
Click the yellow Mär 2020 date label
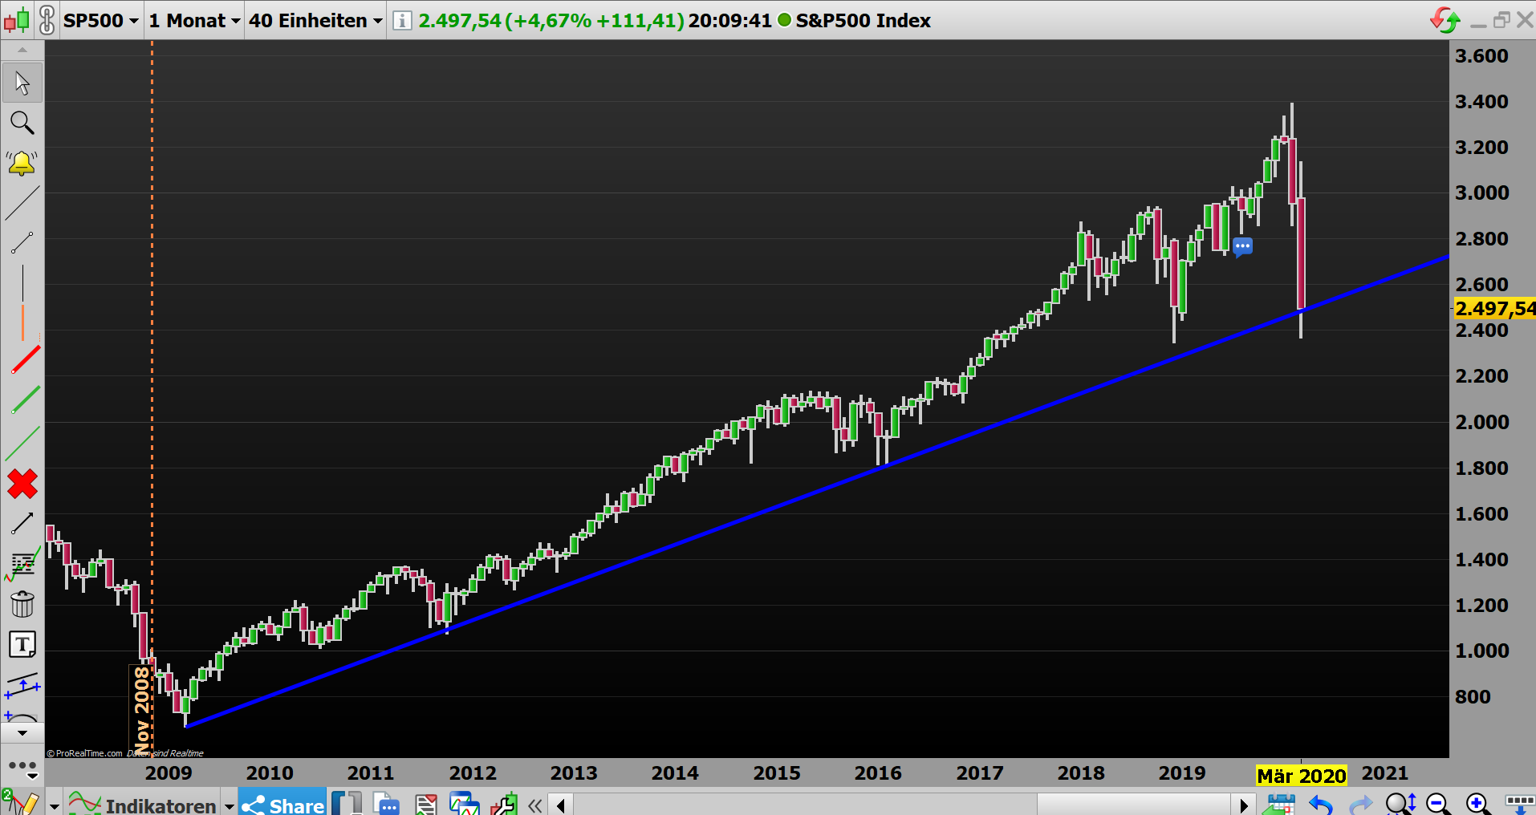[1301, 776]
